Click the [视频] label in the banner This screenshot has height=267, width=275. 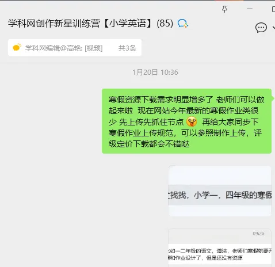coord(94,48)
